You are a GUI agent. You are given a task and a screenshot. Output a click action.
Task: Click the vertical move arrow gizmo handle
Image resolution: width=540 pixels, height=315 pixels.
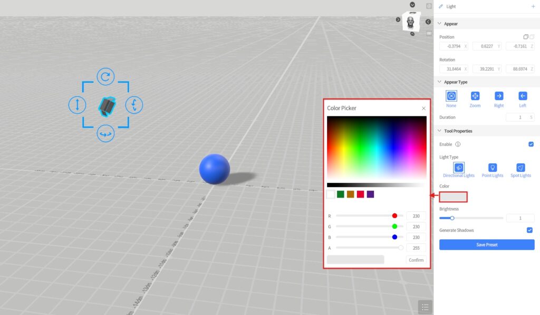tap(78, 105)
